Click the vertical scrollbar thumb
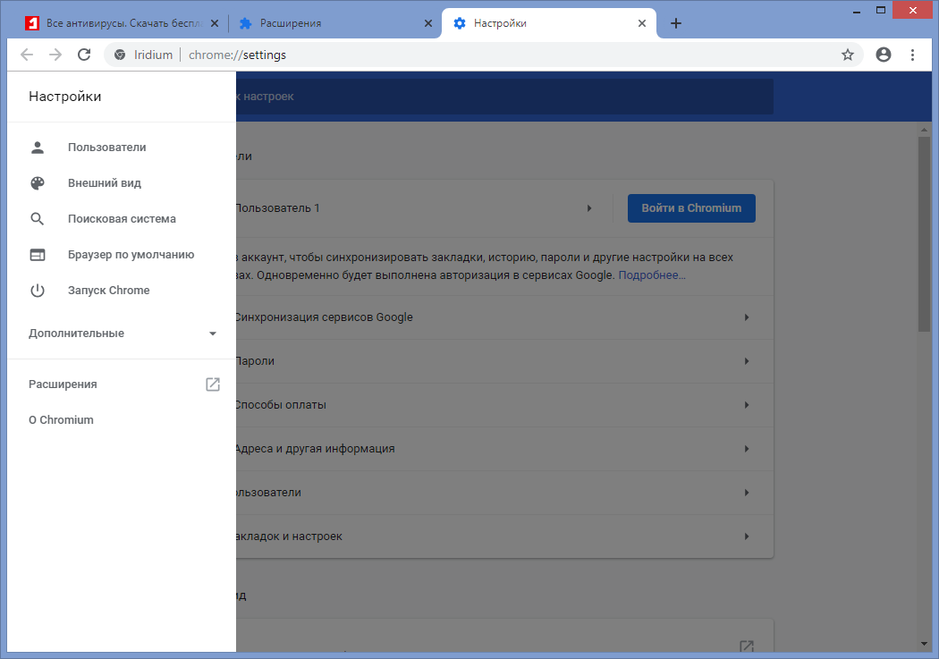Screen dimensions: 939x659 (924, 233)
